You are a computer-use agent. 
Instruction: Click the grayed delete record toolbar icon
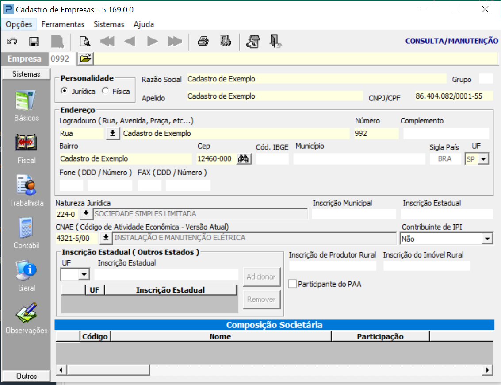point(57,42)
